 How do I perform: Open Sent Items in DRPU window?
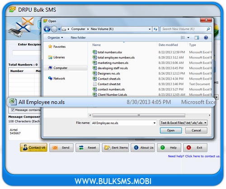click(116, 148)
